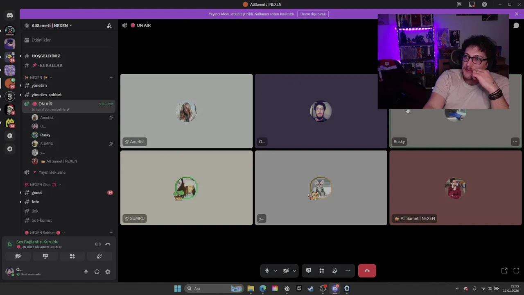Collapse the NEXEN Chat category
Viewport: 524px width, 295px height.
coord(43,185)
